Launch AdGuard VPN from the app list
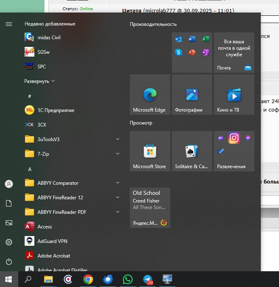 (x=53, y=241)
